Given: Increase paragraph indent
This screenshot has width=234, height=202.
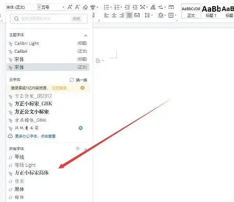Looking at the screenshot, I should (x=135, y=7).
